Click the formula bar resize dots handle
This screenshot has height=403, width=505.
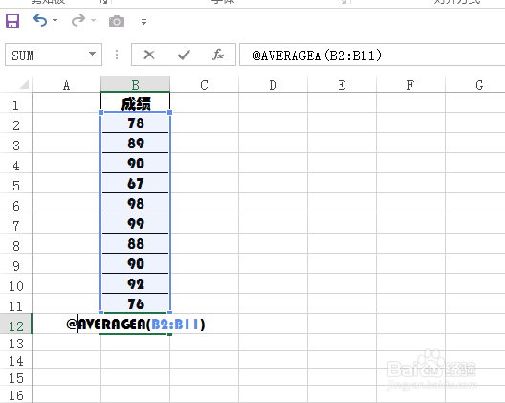click(117, 55)
